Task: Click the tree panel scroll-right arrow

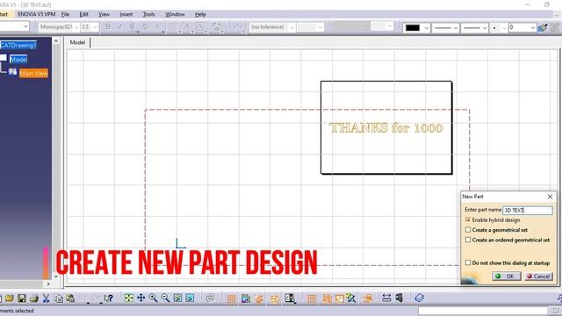Action: click(x=48, y=284)
